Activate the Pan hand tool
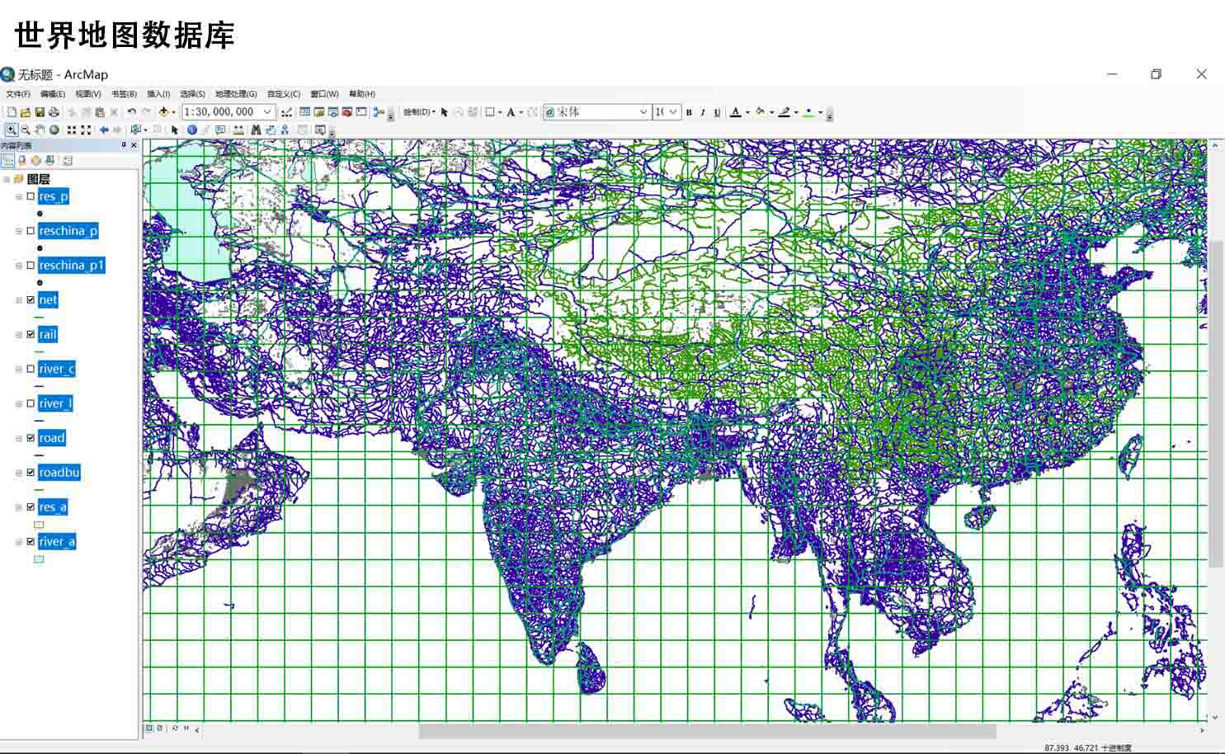The width and height of the screenshot is (1225, 754). [40, 130]
